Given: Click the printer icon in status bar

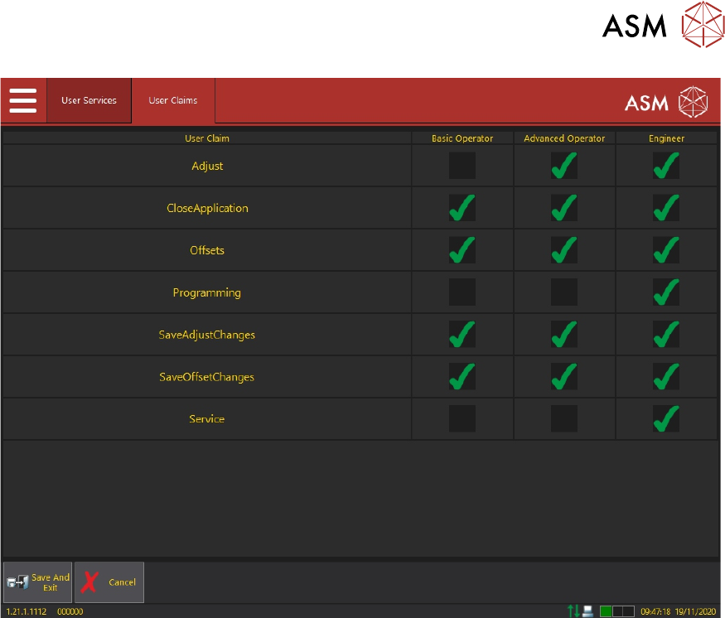Looking at the screenshot, I should (x=587, y=611).
